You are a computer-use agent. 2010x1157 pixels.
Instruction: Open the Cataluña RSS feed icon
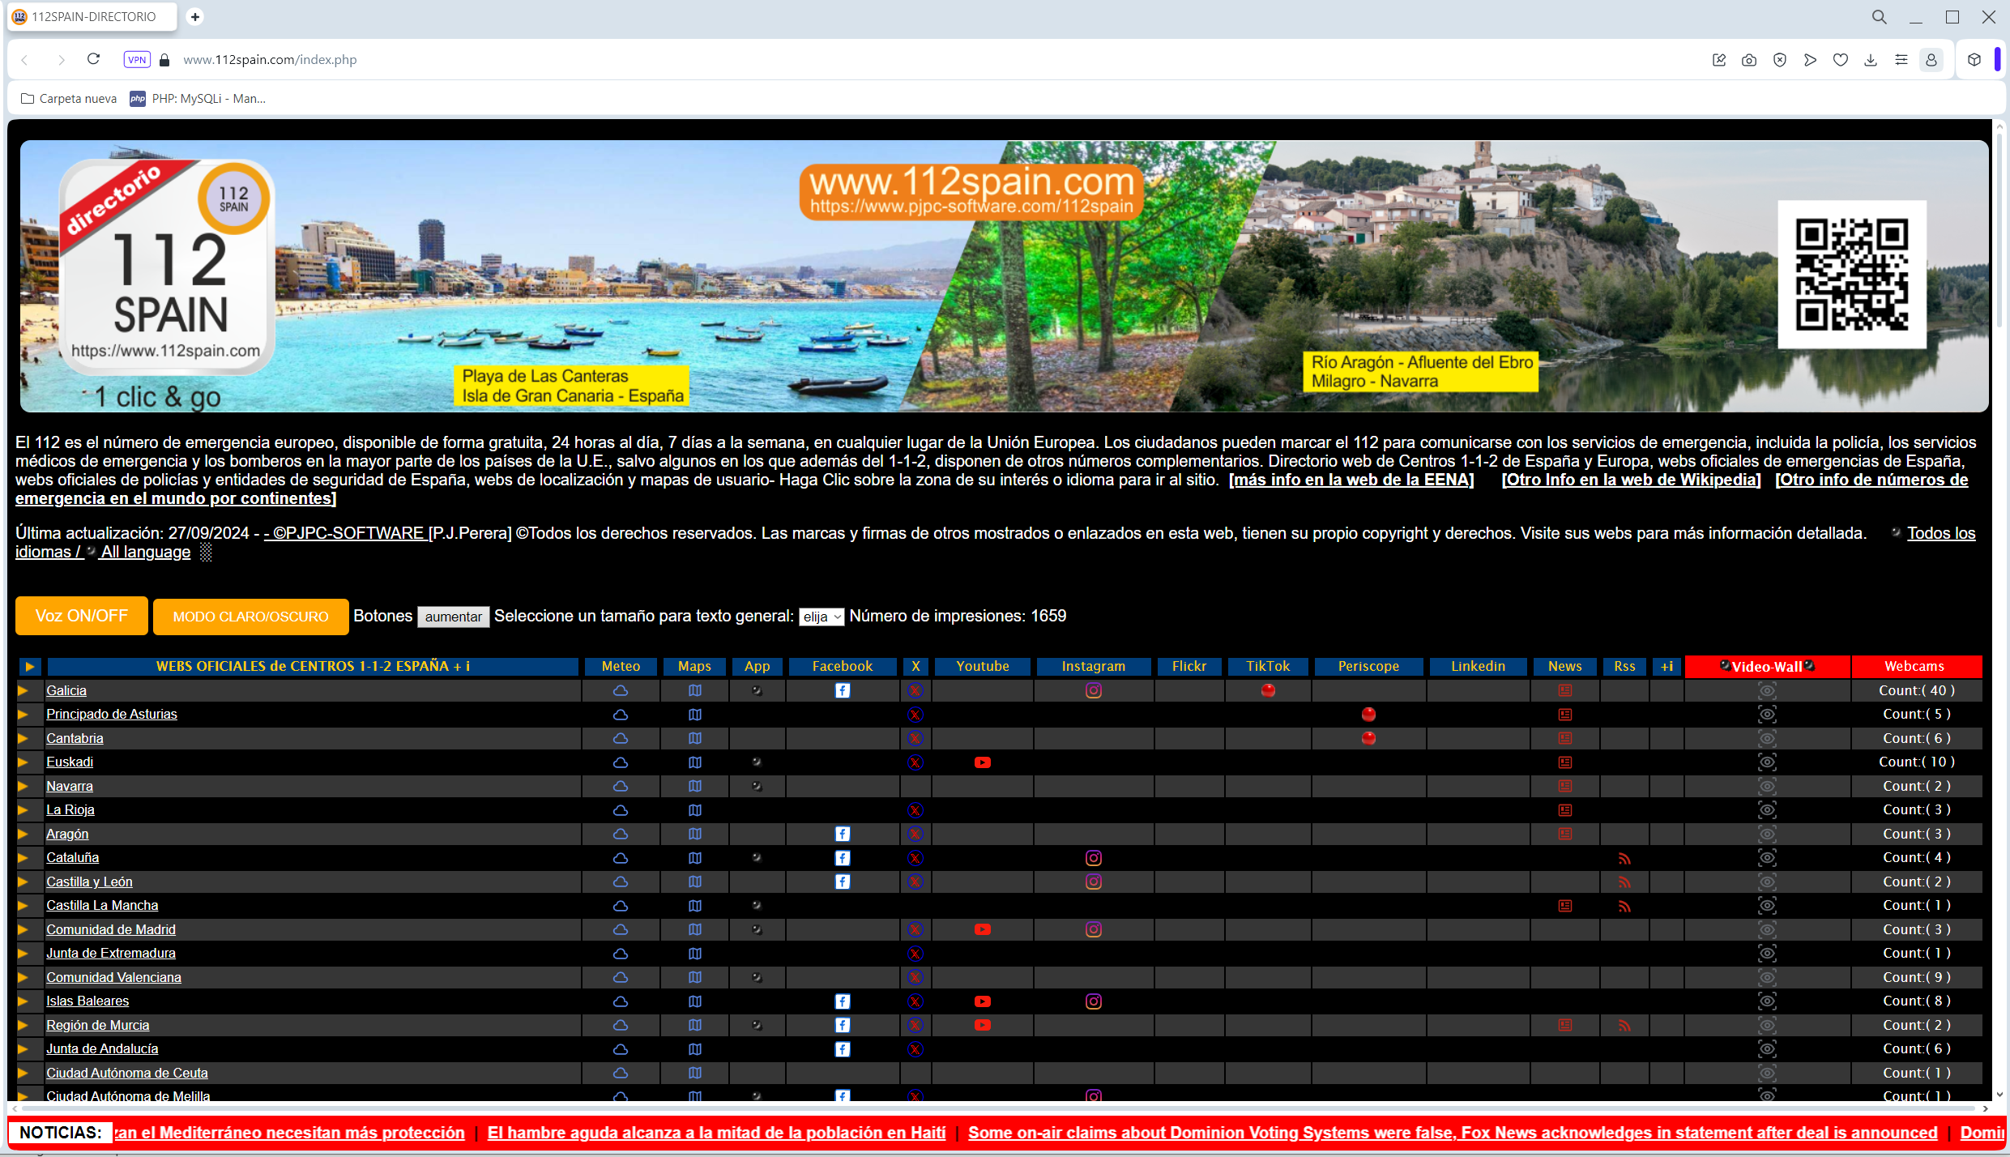pos(1624,858)
